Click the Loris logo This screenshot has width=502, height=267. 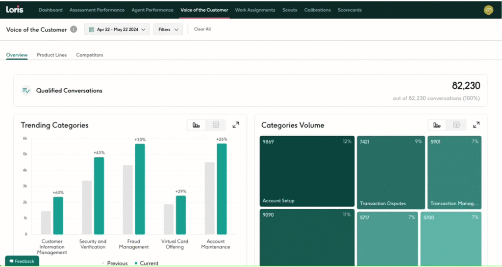pos(15,9)
